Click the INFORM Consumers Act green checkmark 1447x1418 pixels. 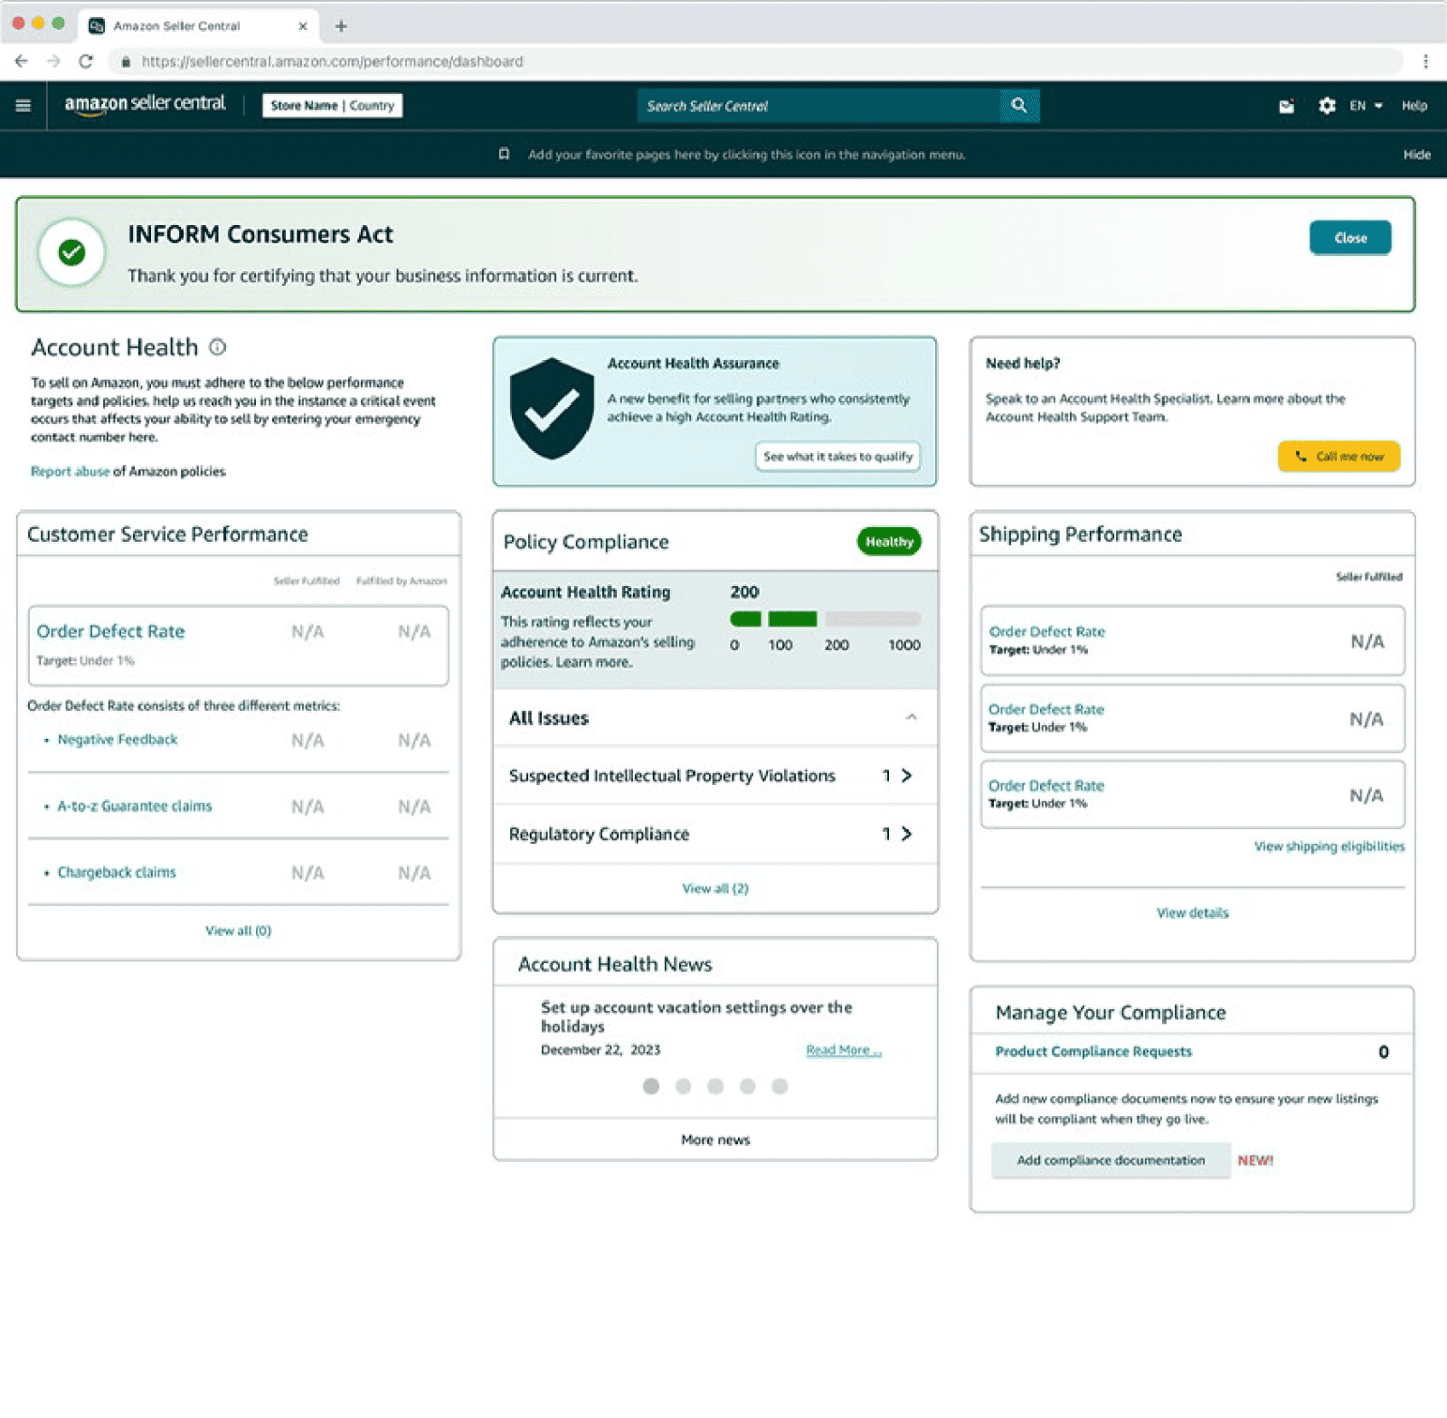(71, 252)
